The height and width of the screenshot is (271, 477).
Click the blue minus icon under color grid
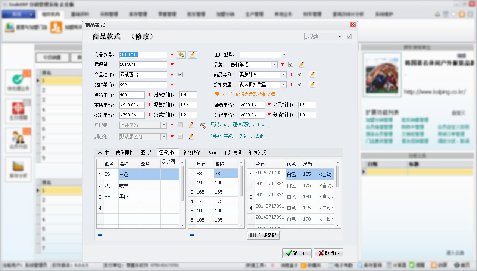pyautogui.click(x=100, y=235)
